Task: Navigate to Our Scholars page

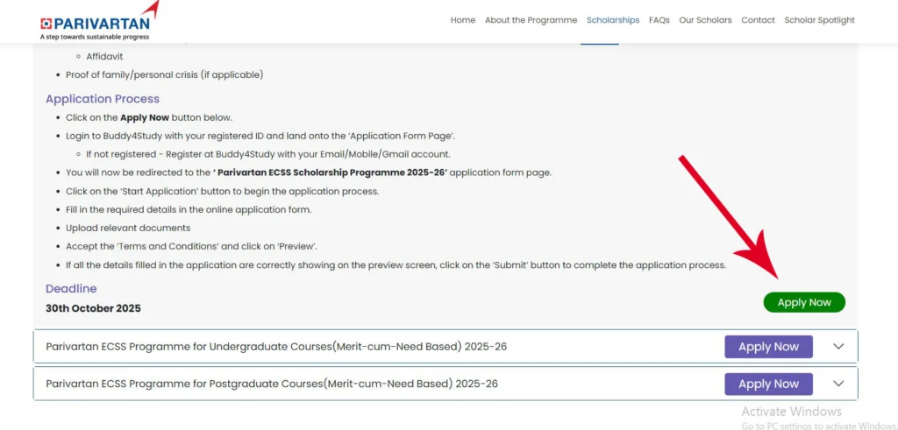Action: coord(705,20)
